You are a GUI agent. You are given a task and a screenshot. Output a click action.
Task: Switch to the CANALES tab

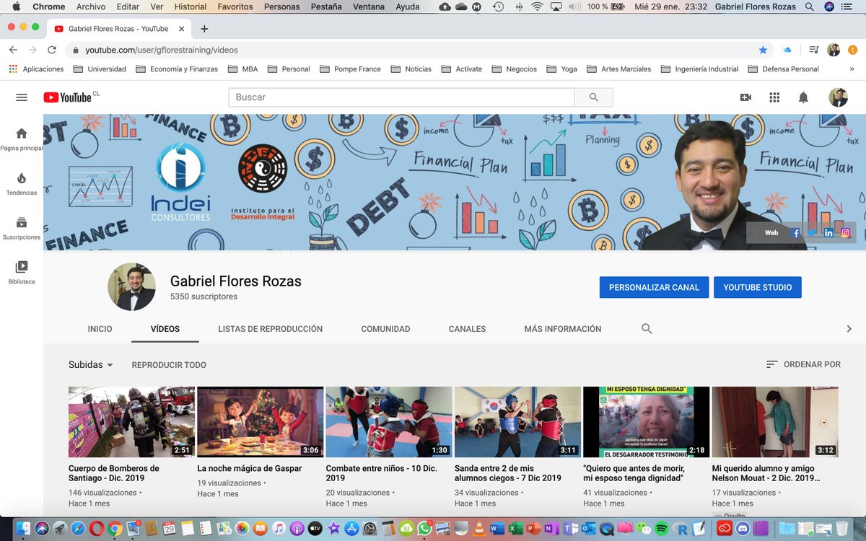point(468,329)
